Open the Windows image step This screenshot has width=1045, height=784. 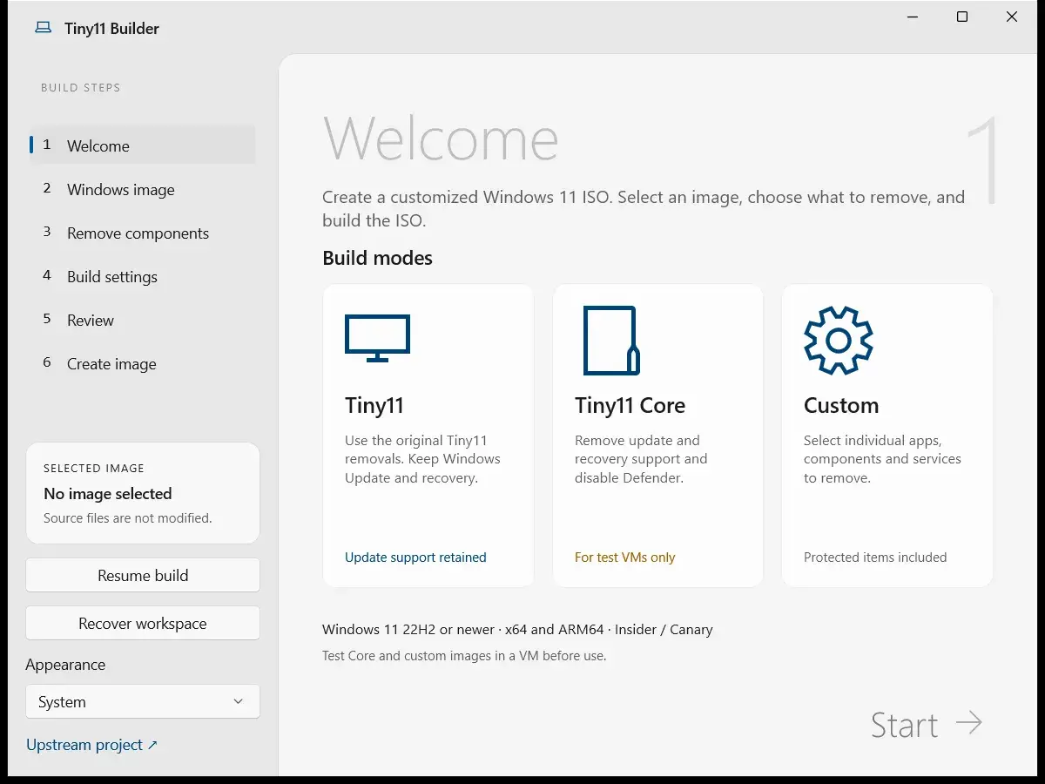coord(143,189)
